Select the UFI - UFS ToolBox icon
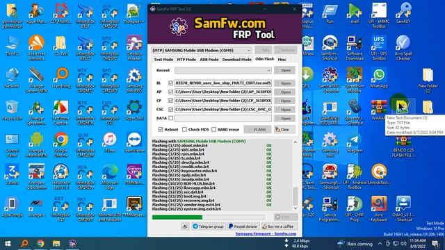Screen dimensions: 445x250 point(379,48)
